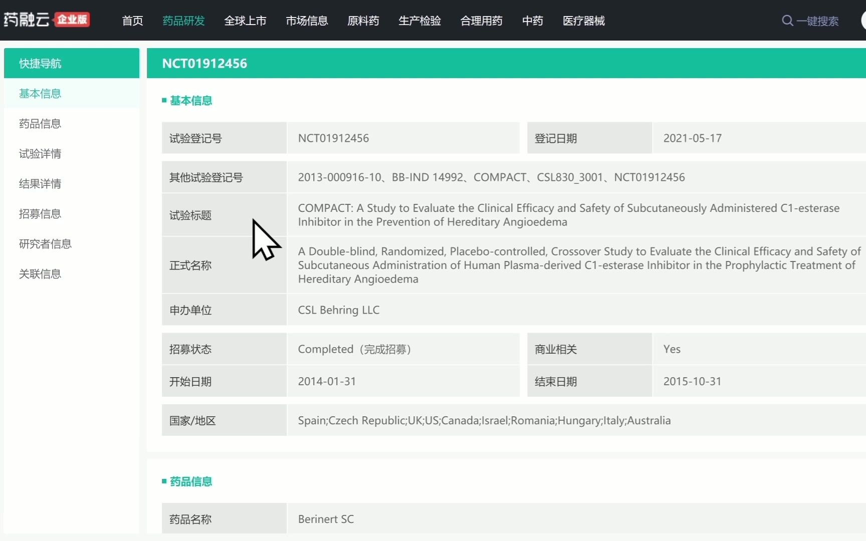Open the 全球上市 menu
The image size is (866, 541).
click(x=245, y=21)
